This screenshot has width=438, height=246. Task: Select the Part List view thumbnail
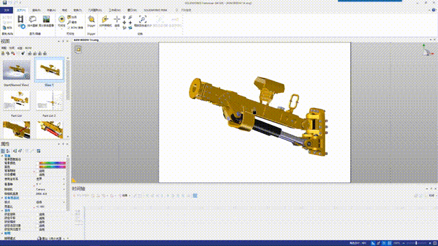(x=16, y=100)
